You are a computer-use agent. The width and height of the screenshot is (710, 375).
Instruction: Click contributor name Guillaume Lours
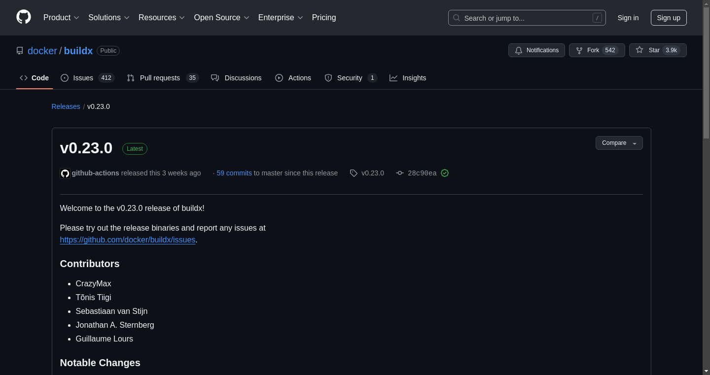point(105,339)
